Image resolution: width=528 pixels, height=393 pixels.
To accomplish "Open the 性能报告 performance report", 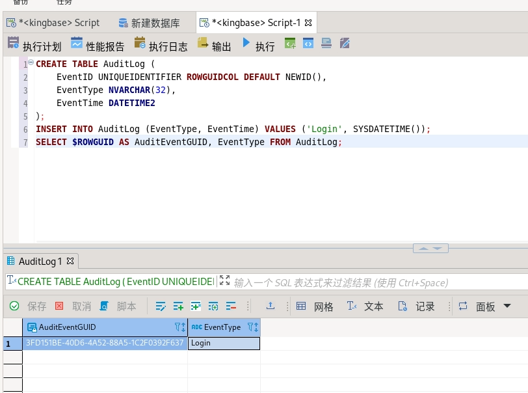I will (x=77, y=44).
